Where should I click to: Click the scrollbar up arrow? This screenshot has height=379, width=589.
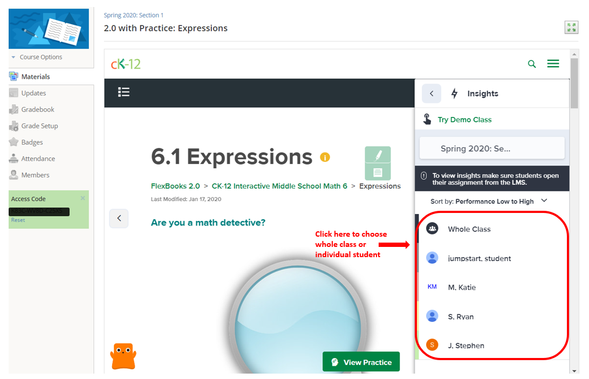574,54
